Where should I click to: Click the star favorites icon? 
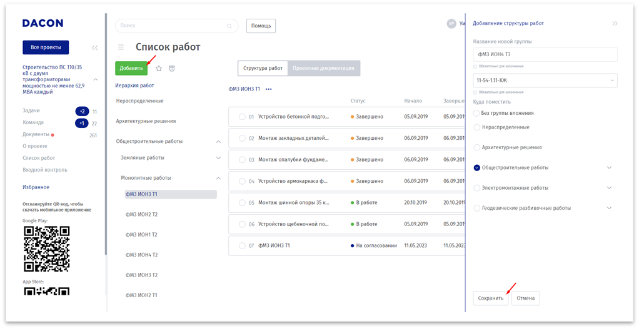coord(159,68)
